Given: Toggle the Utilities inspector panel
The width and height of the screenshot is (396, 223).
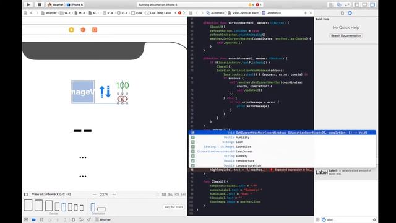Looking at the screenshot, I should point(372,5).
